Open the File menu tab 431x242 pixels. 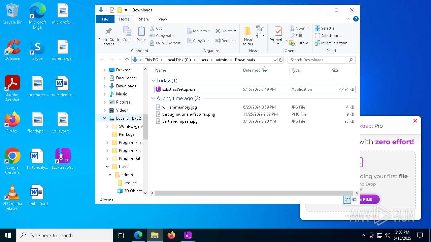click(105, 19)
